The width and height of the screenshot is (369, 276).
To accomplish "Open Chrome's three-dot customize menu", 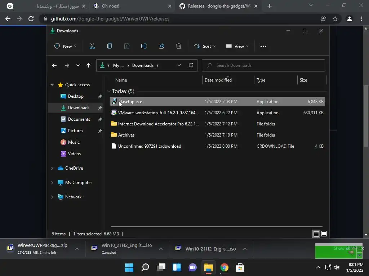I will click(361, 19).
